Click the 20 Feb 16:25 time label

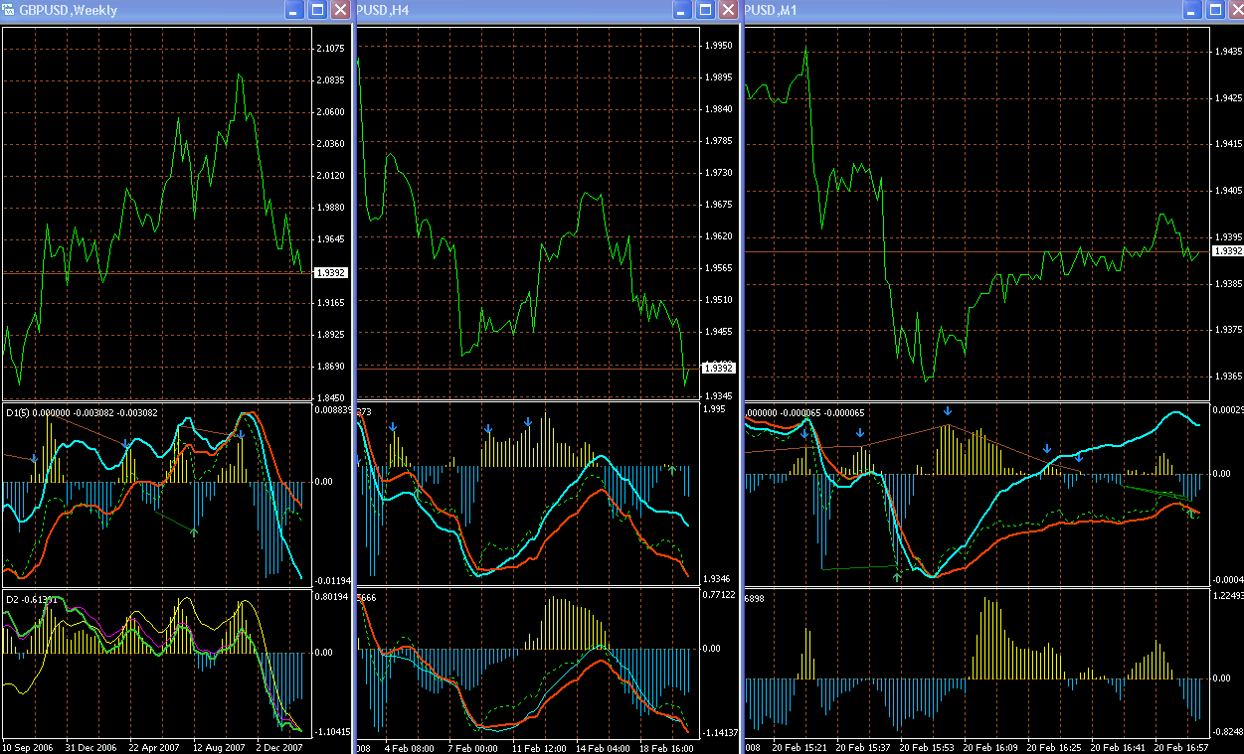pyautogui.click(x=1054, y=746)
